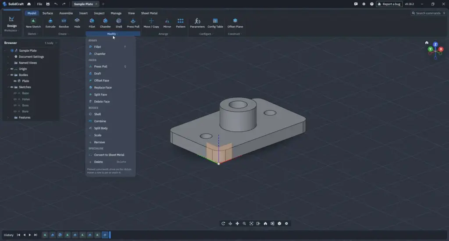Collapse the Modify group dropdown
This screenshot has width=449, height=241.
pos(113,34)
